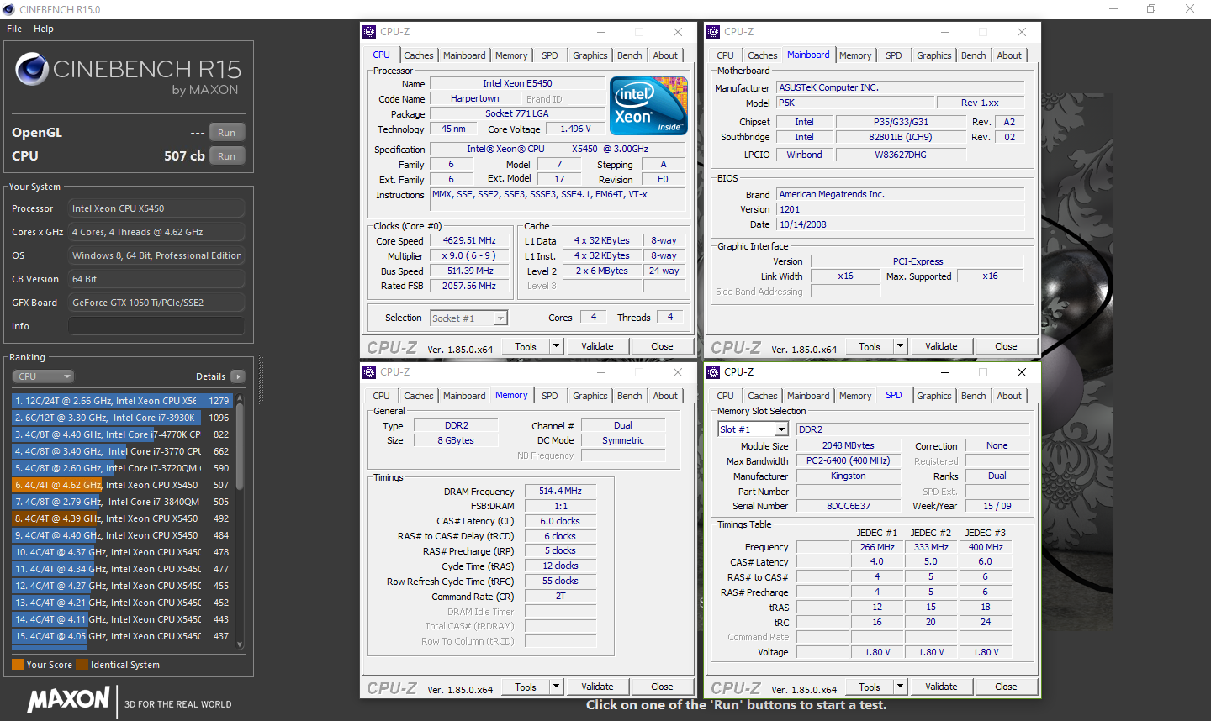Open Graphics tab in Mainboard window
This screenshot has height=721, width=1211.
click(x=934, y=55)
